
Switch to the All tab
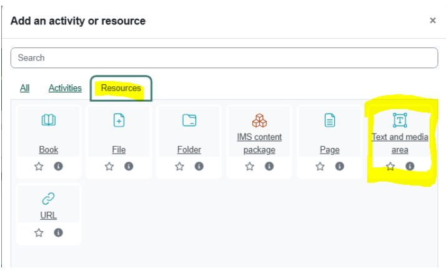coord(24,88)
